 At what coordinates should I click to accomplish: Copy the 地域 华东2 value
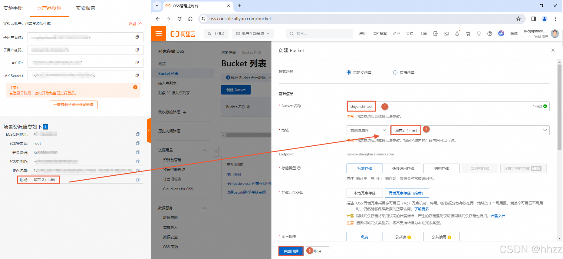click(x=138, y=180)
